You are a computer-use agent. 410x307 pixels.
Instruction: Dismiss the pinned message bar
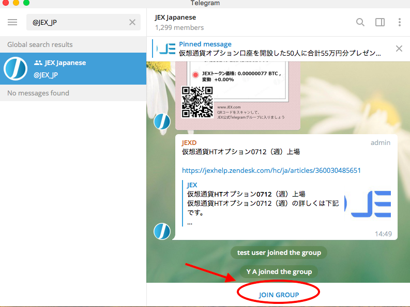click(x=399, y=49)
